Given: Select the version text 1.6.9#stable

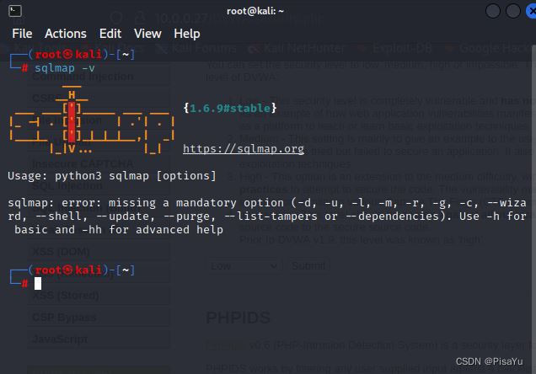Looking at the screenshot, I should coord(230,109).
